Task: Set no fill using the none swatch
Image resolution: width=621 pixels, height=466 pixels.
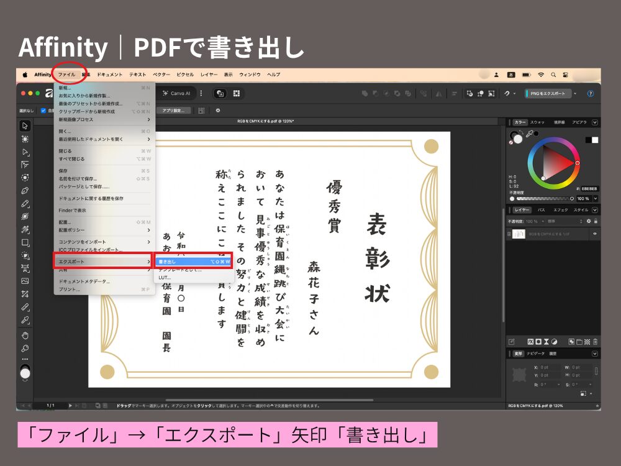Action: (511, 142)
